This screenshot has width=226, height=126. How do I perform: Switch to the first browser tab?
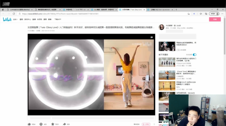20,10
